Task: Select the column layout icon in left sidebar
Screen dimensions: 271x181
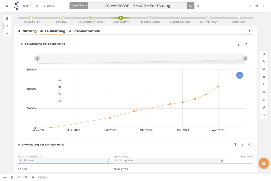Action: 7,33
